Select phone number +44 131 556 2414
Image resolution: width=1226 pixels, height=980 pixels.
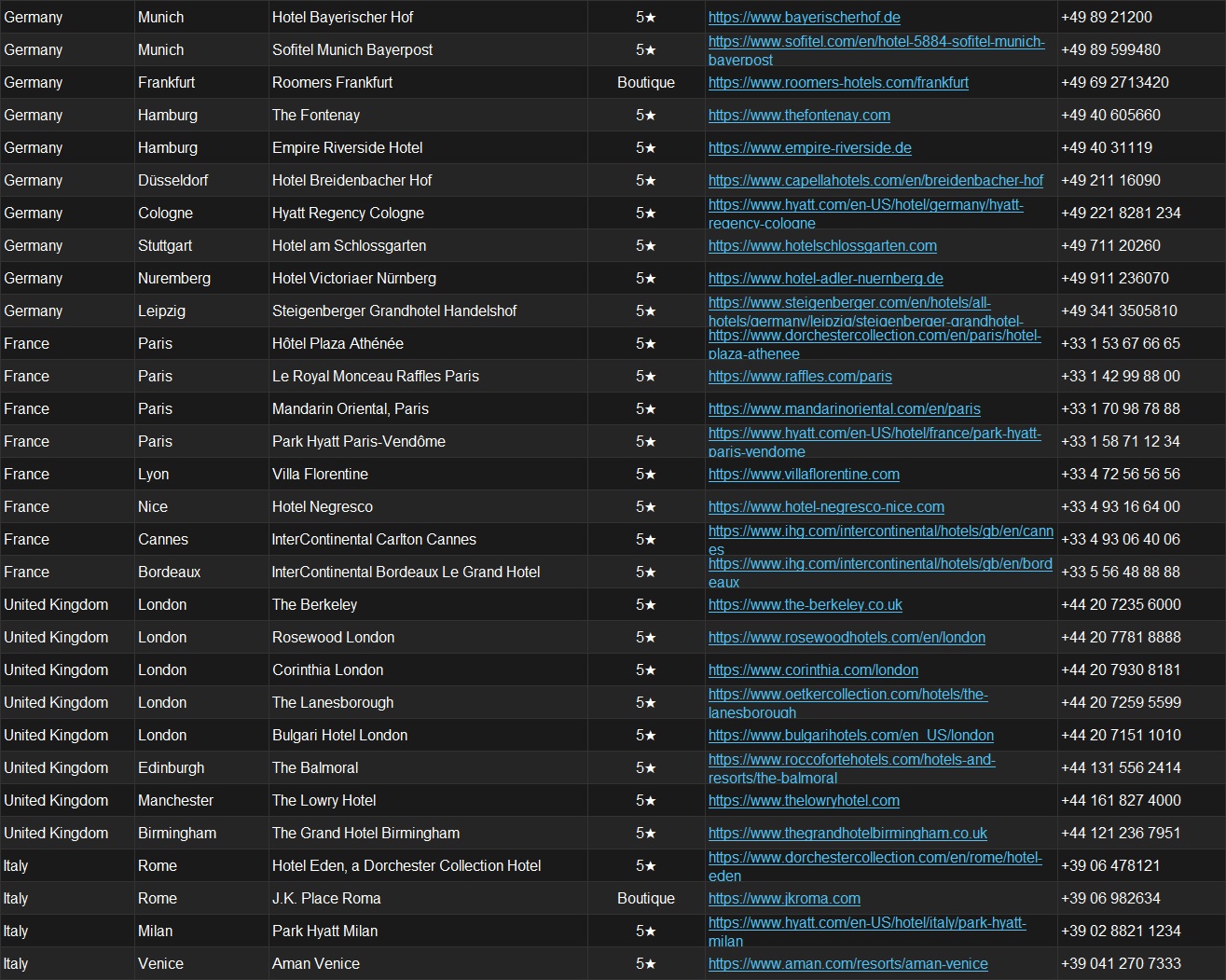(1121, 767)
